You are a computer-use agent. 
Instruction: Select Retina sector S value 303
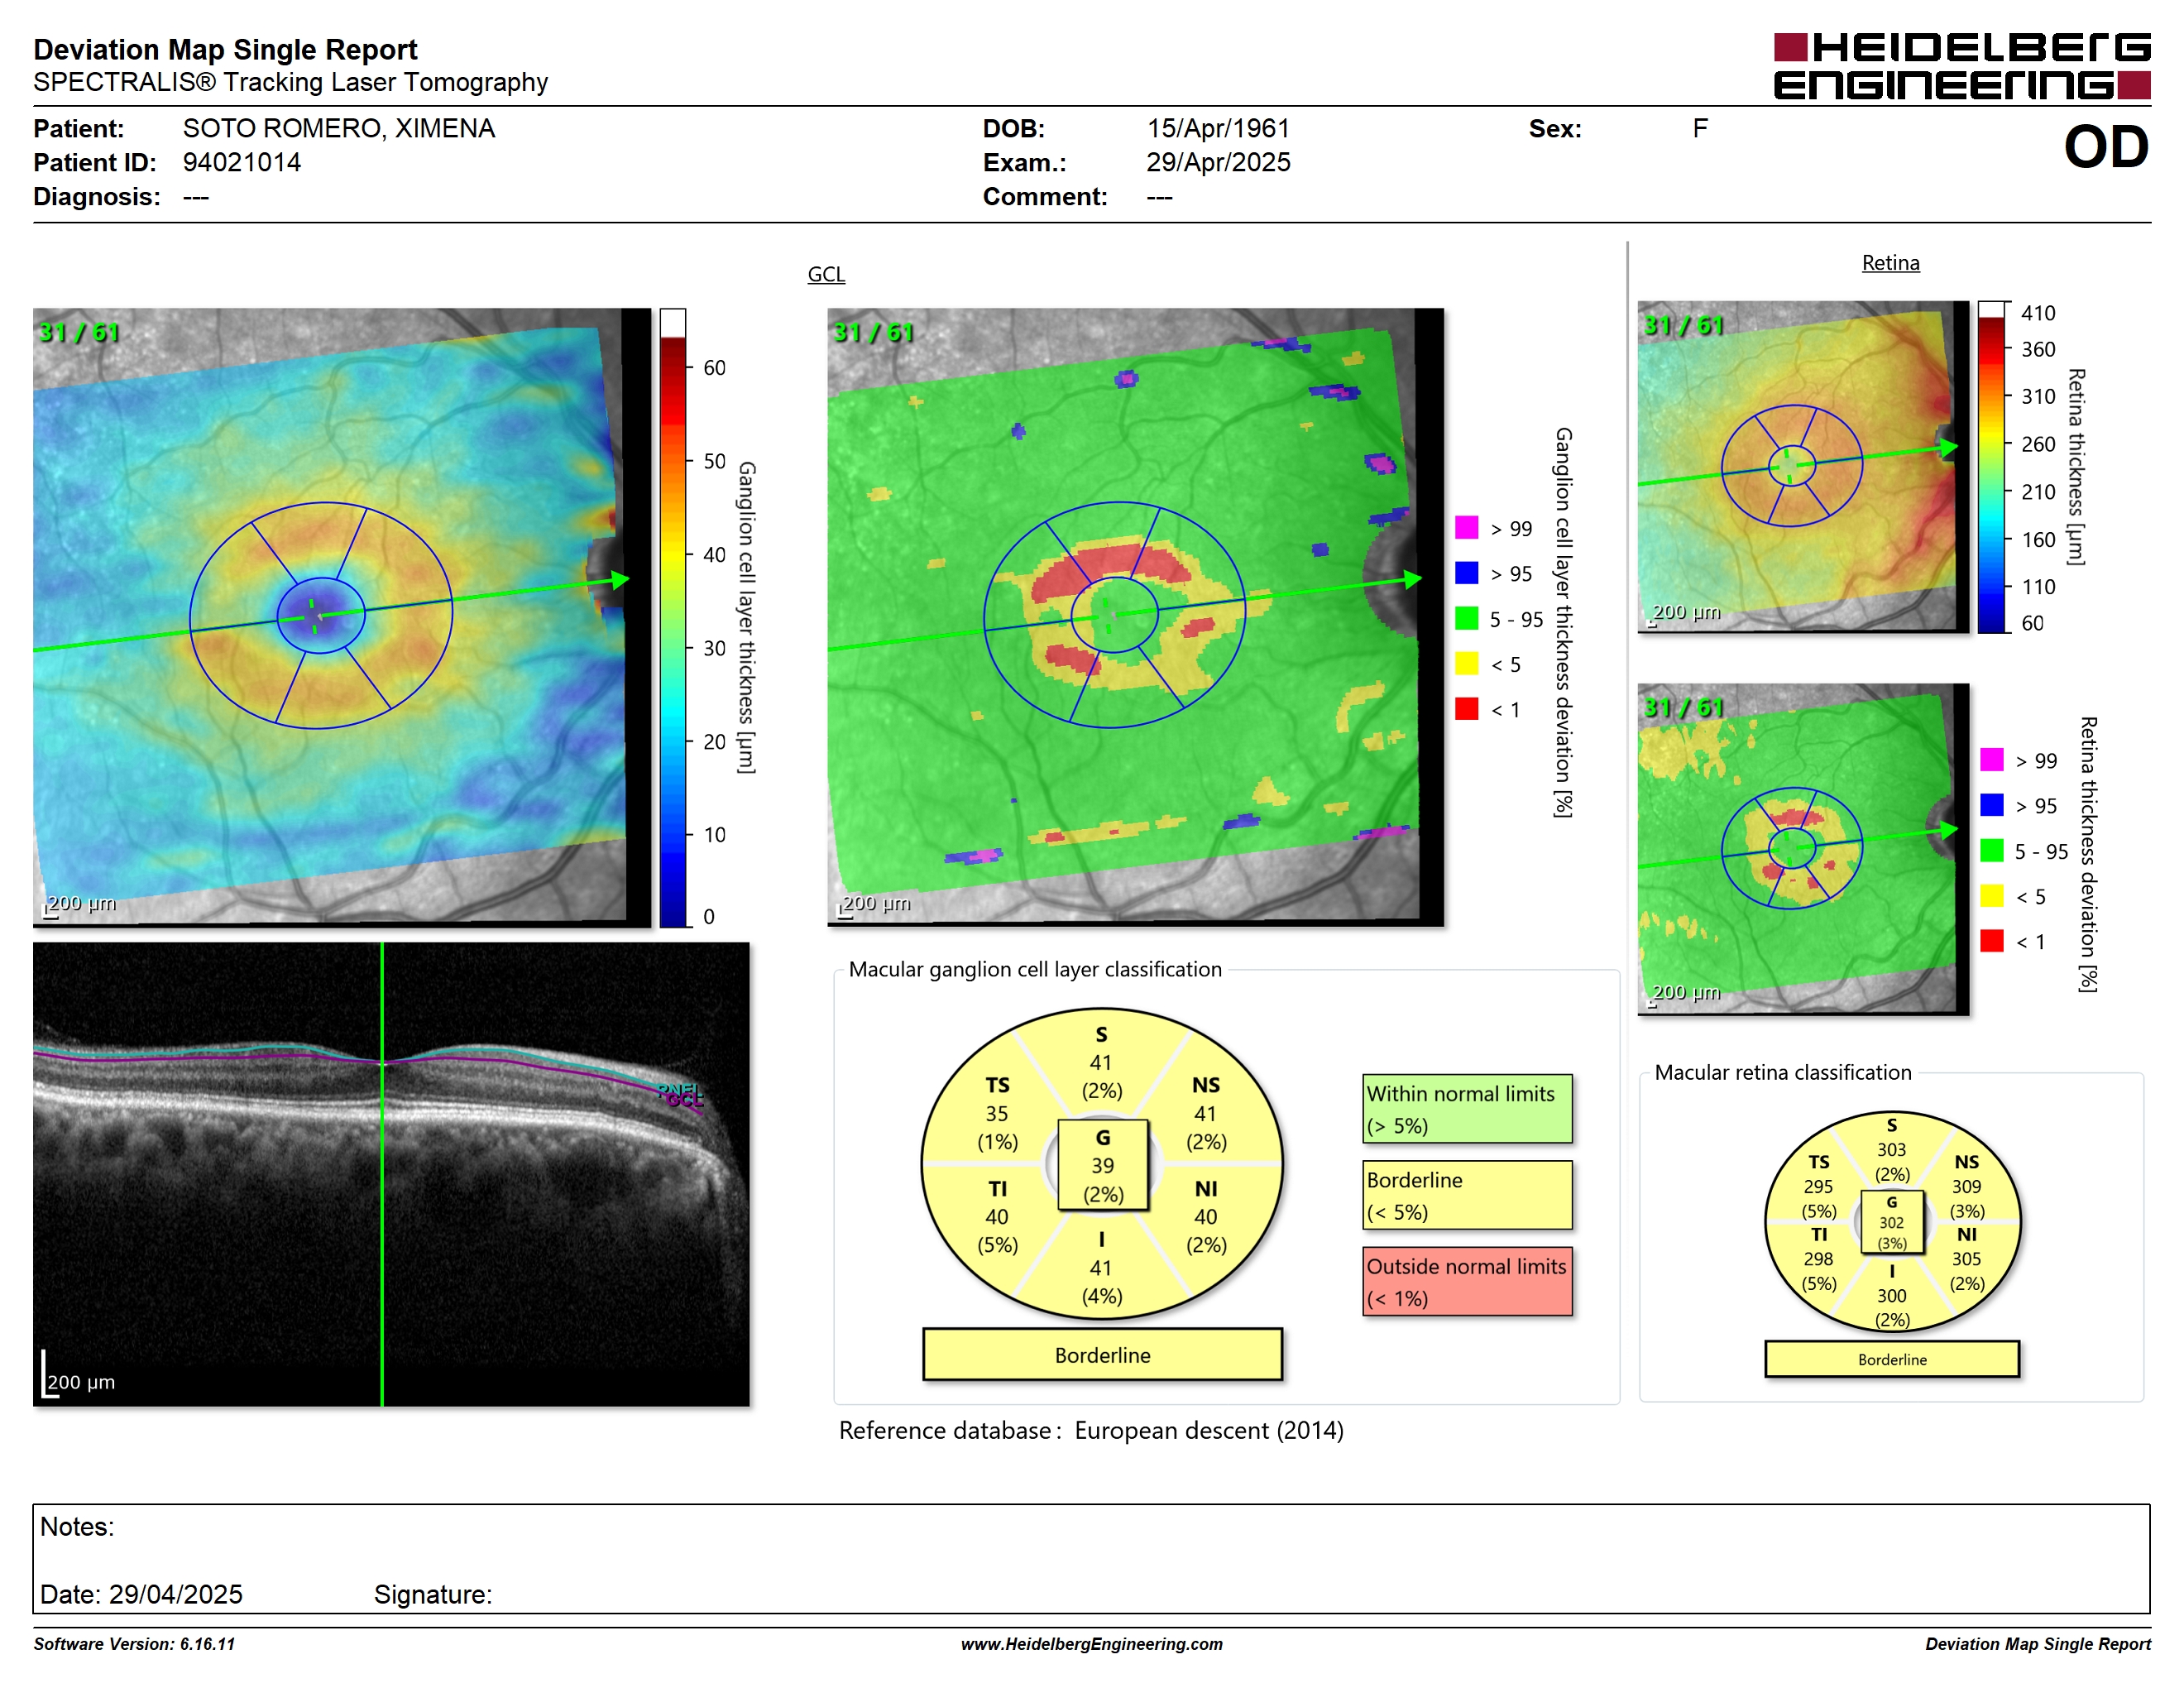[1891, 1150]
